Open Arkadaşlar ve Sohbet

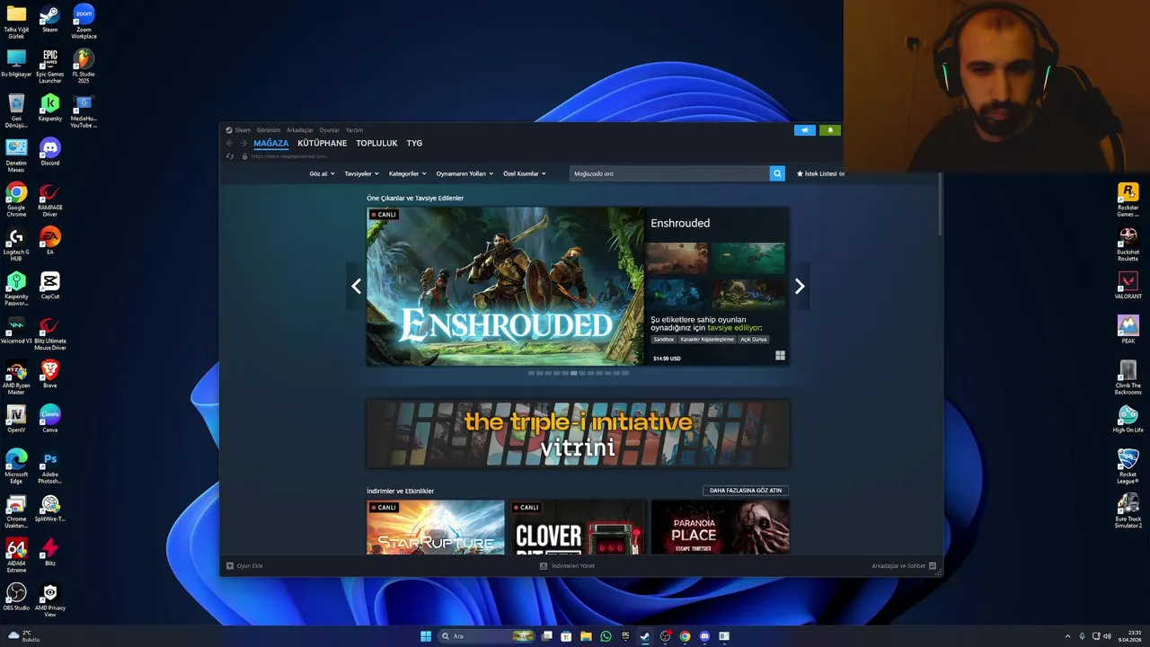click(x=904, y=566)
